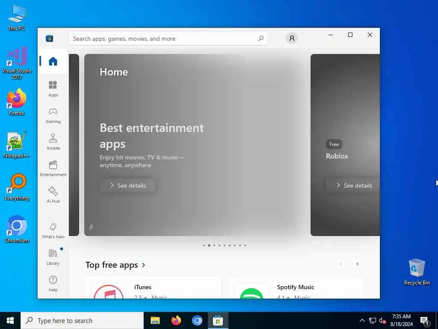Click the taskbar Type here to search box

[82, 320]
